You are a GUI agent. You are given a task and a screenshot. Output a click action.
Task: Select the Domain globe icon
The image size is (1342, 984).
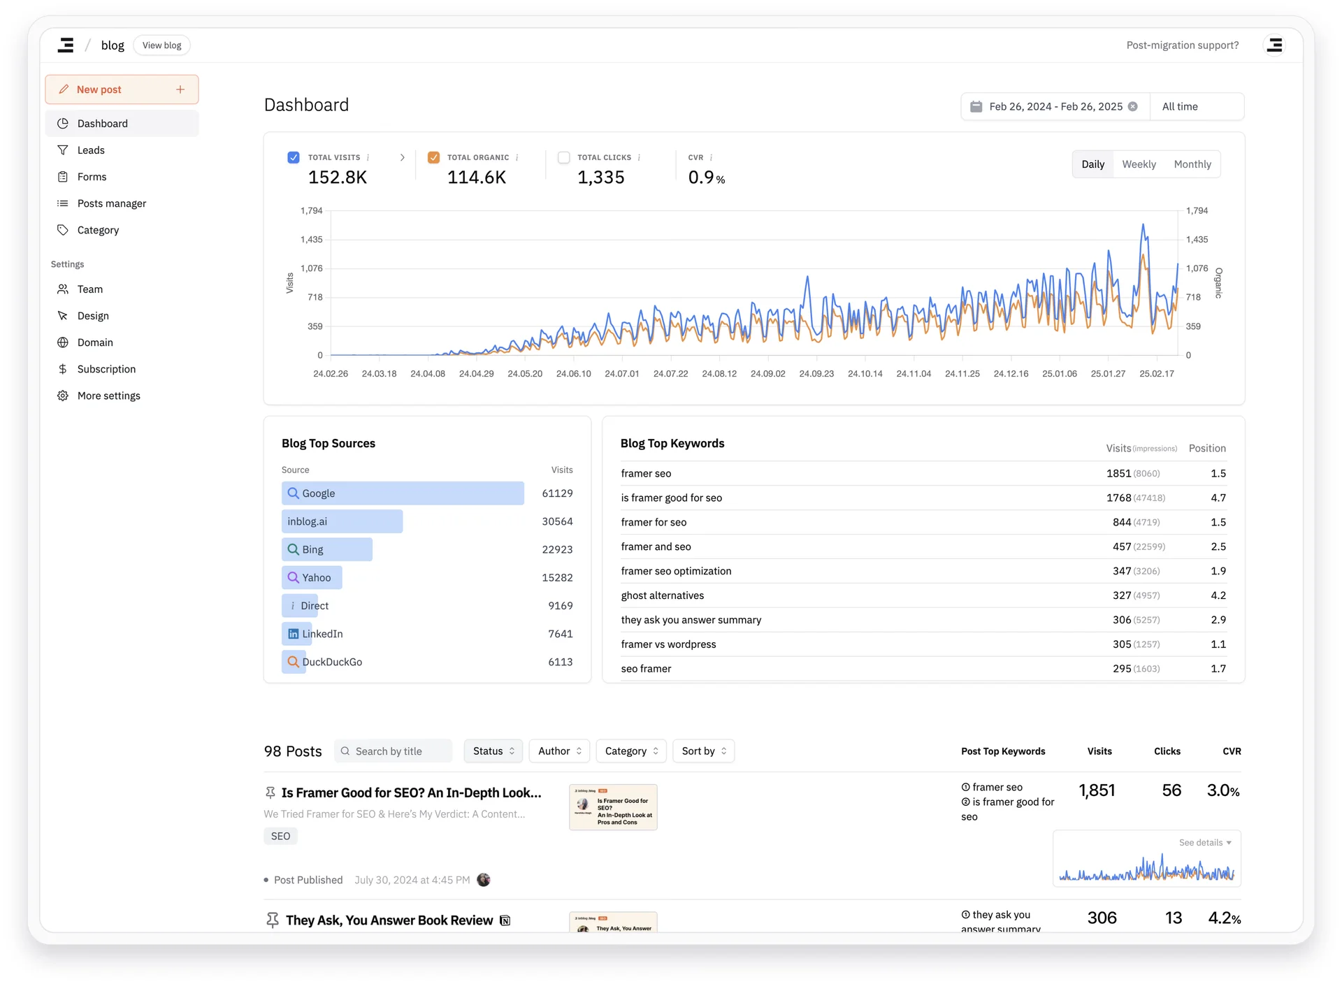[63, 342]
